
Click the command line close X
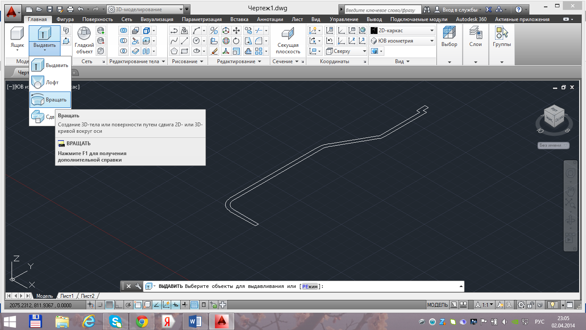click(x=128, y=286)
